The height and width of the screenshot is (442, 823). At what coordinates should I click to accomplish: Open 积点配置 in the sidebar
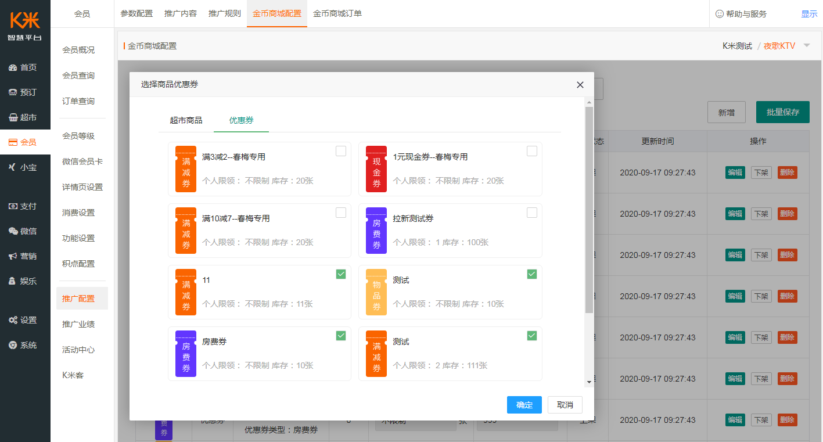(78, 264)
